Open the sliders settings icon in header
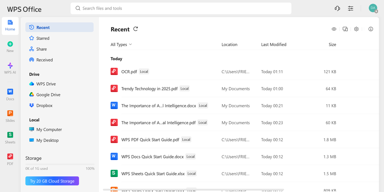This screenshot has height=192, width=384. [351, 8]
